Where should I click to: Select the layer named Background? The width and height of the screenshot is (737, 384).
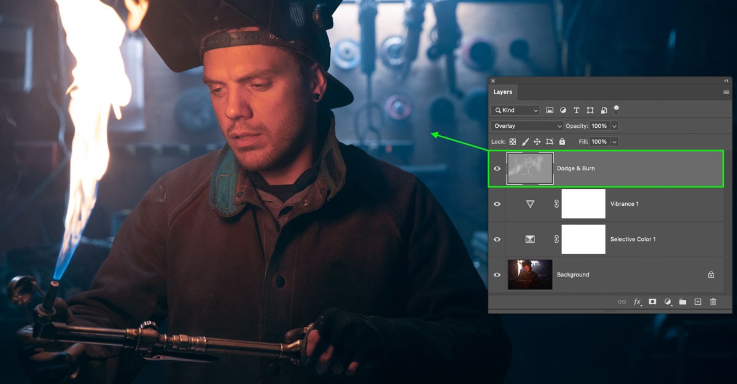573,275
